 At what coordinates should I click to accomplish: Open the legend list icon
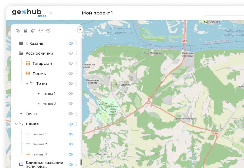41,30
